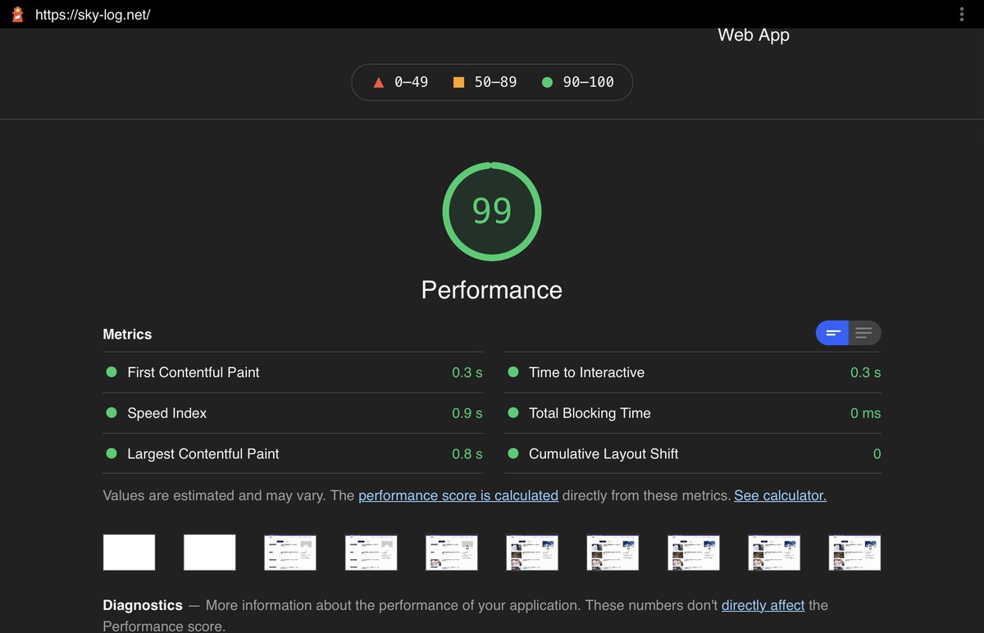Screen dimensions: 984x633
Task: Click the red triangle legend icon
Action: click(378, 82)
